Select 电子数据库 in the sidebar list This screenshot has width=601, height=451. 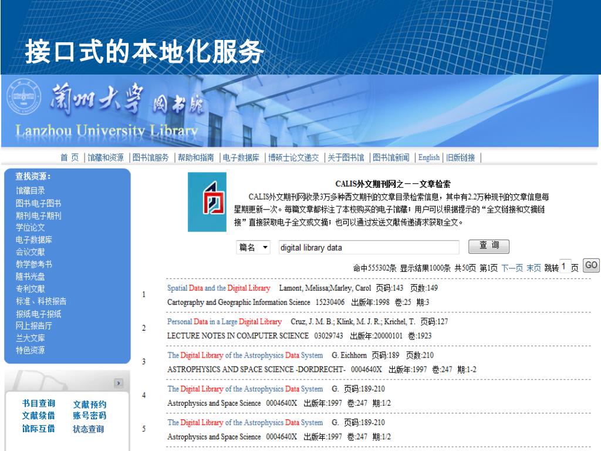coord(33,240)
